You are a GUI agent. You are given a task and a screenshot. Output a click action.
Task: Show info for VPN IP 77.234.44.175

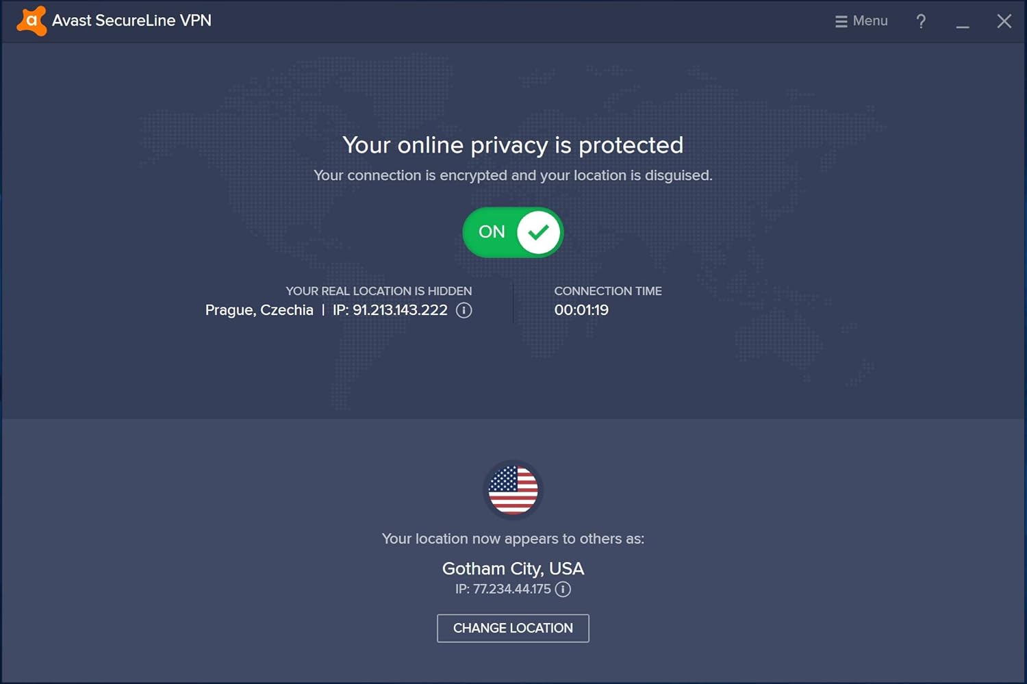[563, 589]
